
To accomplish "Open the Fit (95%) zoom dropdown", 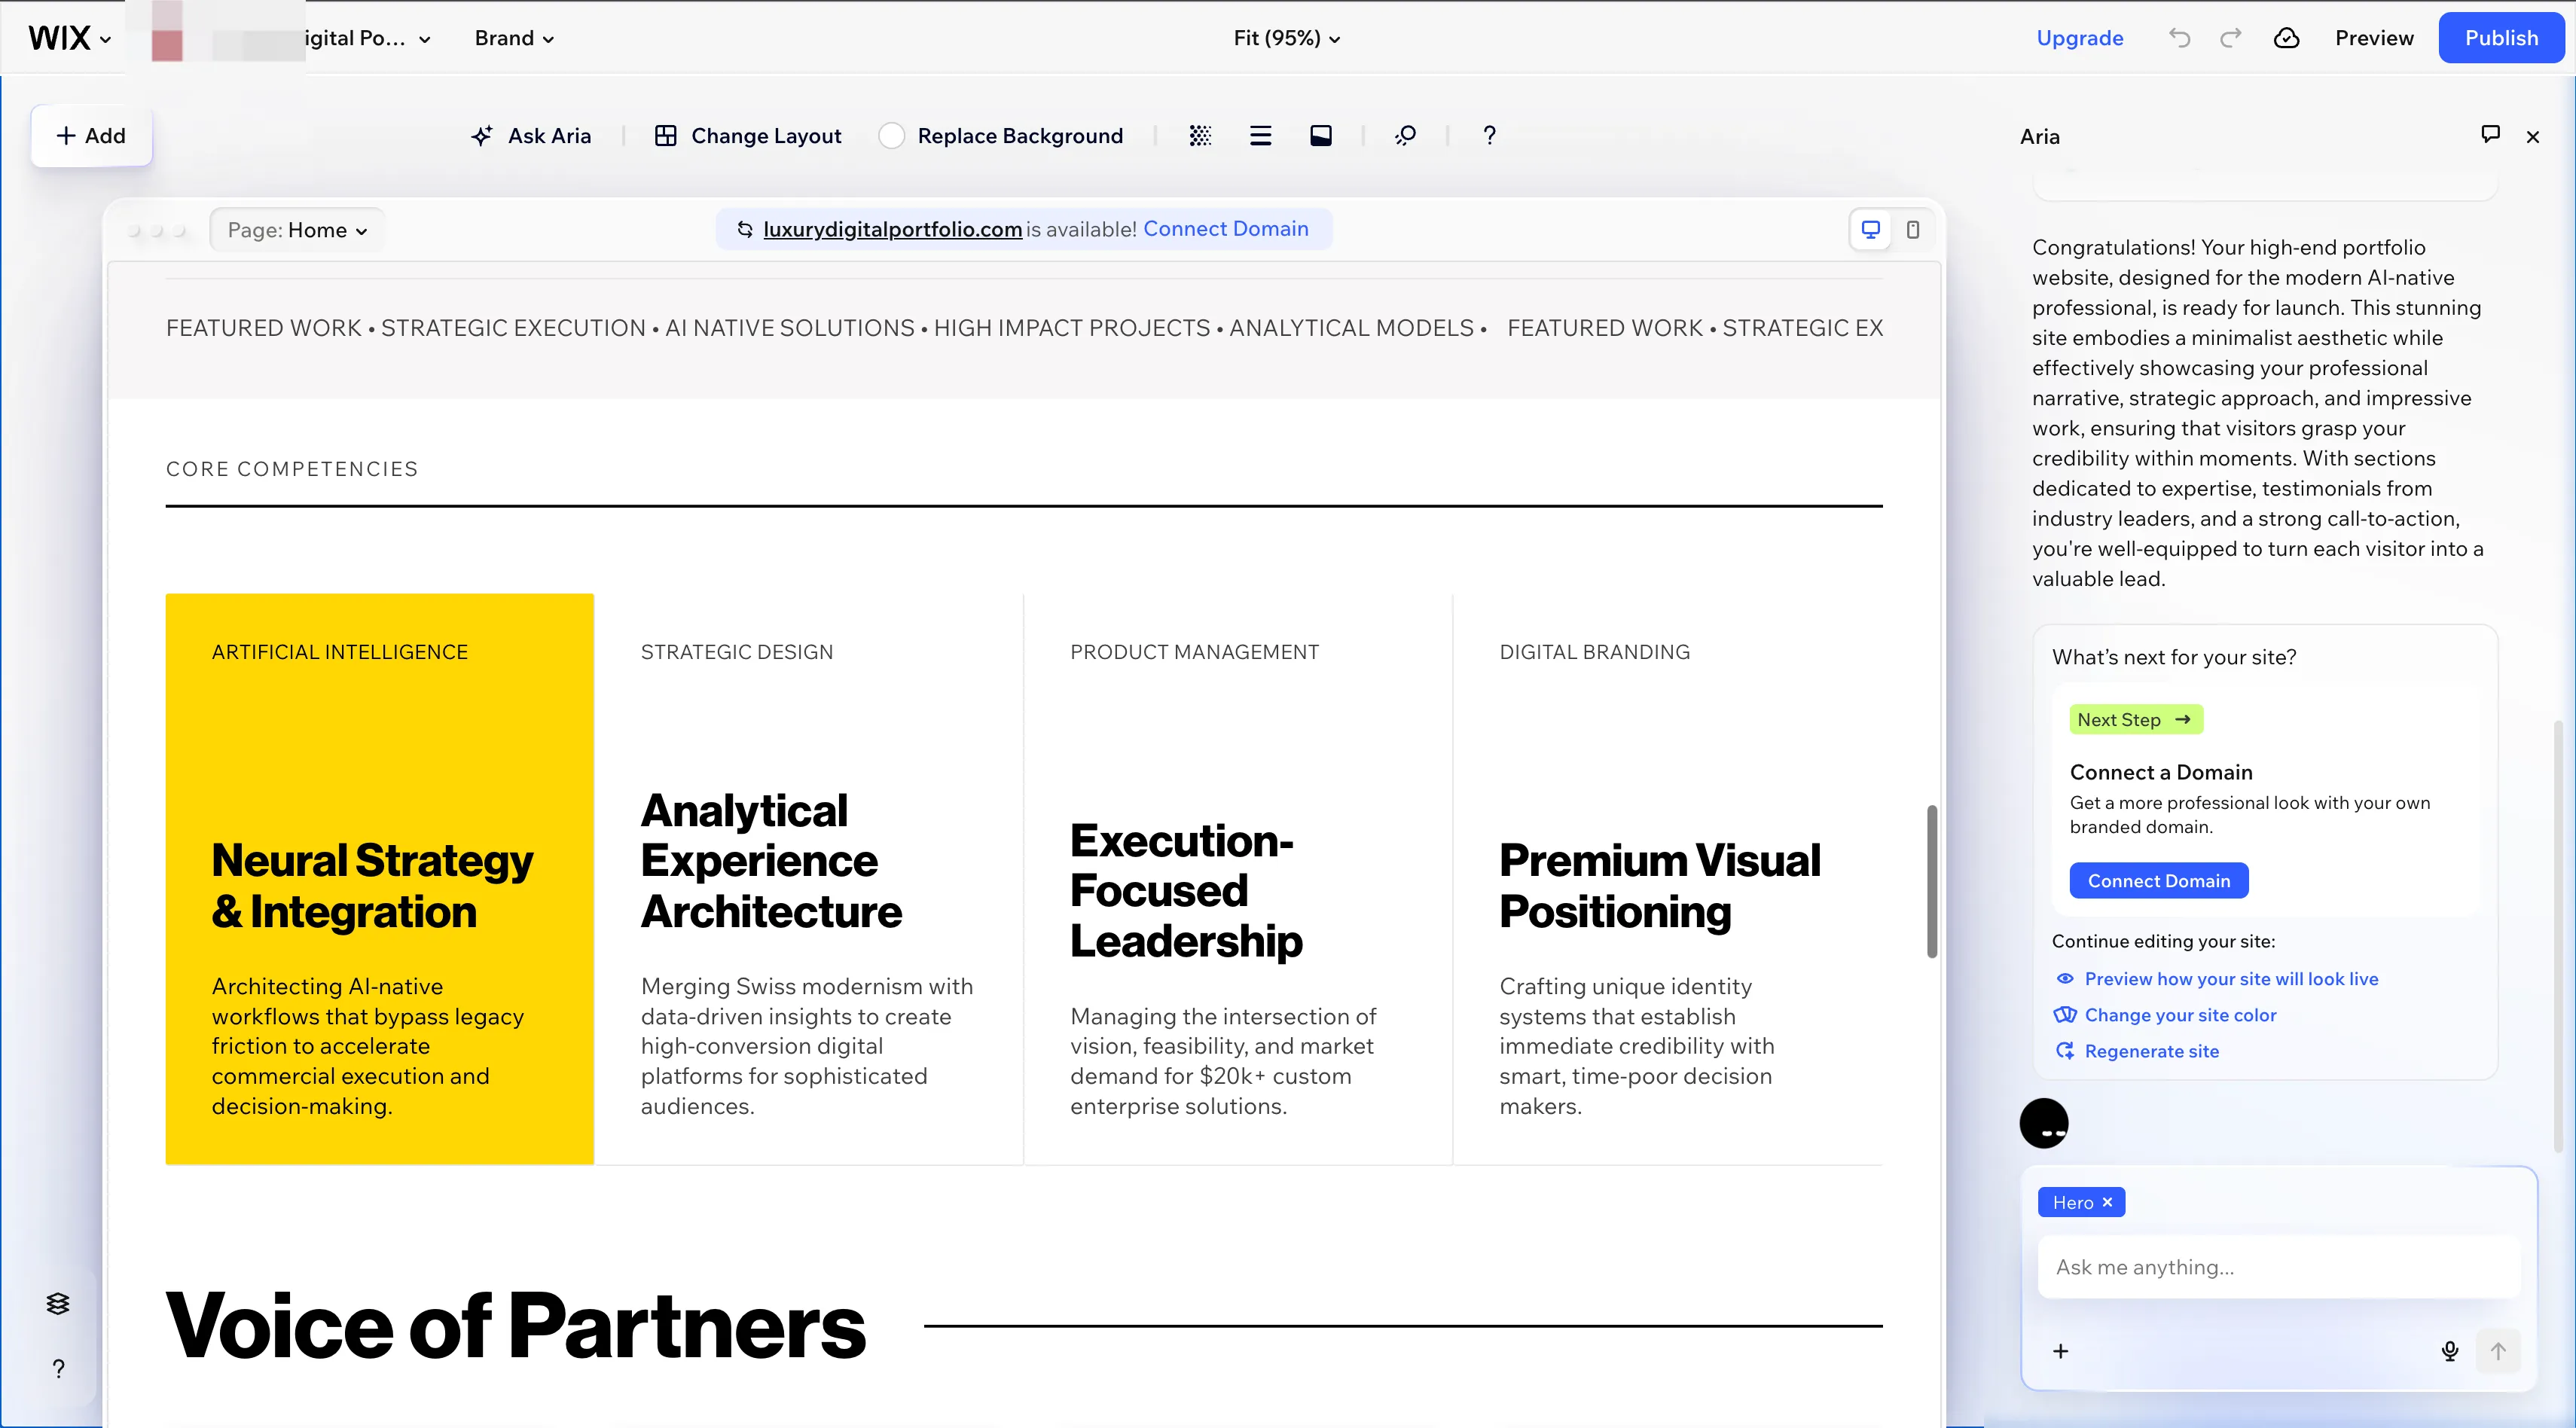I will point(1286,38).
